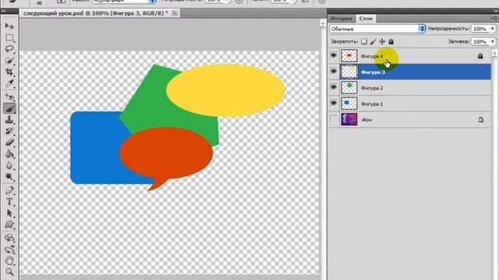Toggle lock position in Закрепить row
This screenshot has height=280, width=499.
(x=382, y=41)
